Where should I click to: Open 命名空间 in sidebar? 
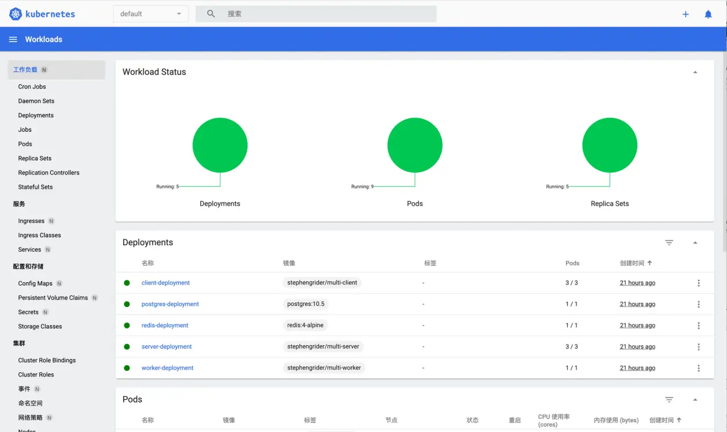[30, 404]
